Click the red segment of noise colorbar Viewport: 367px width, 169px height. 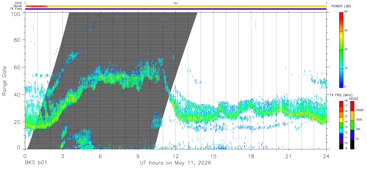(x=352, y=106)
